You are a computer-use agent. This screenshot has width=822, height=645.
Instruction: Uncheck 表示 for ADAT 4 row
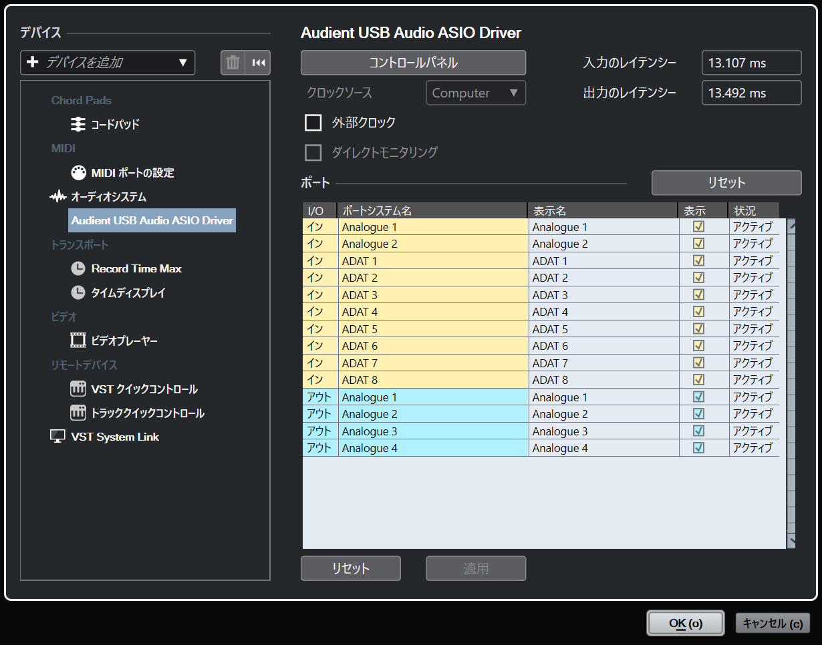699,311
